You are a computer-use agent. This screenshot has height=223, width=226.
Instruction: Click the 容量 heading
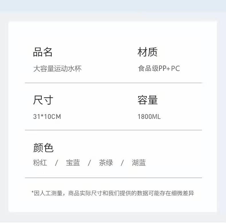click(147, 100)
